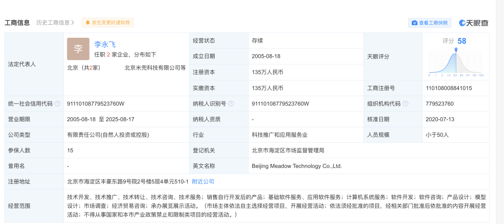Click 注册资本 value 135万人民币
Viewport: 504px width, 224px height.
[267, 72]
